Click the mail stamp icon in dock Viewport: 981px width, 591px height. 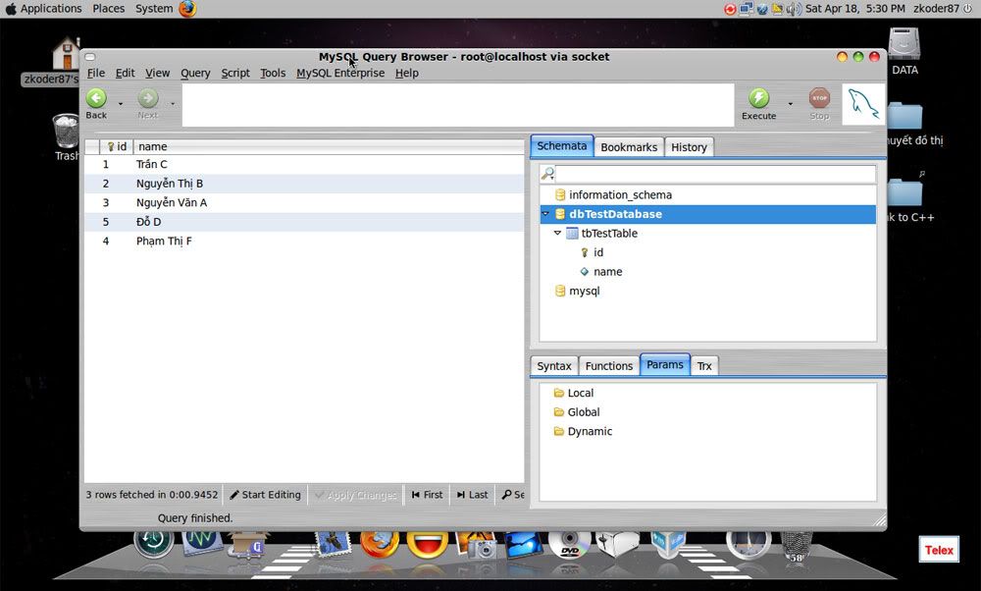tap(333, 544)
